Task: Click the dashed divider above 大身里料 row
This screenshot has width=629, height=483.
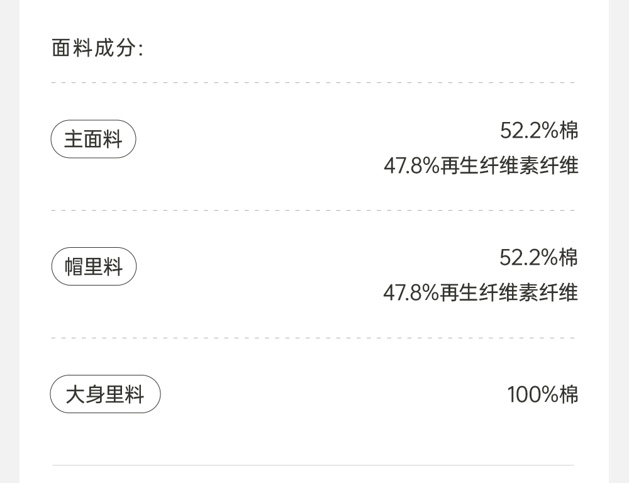Action: pyautogui.click(x=313, y=338)
